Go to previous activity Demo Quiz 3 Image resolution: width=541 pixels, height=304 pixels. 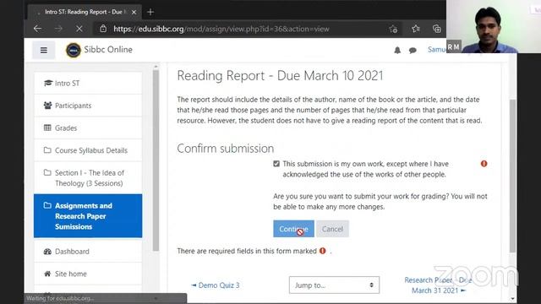216,285
